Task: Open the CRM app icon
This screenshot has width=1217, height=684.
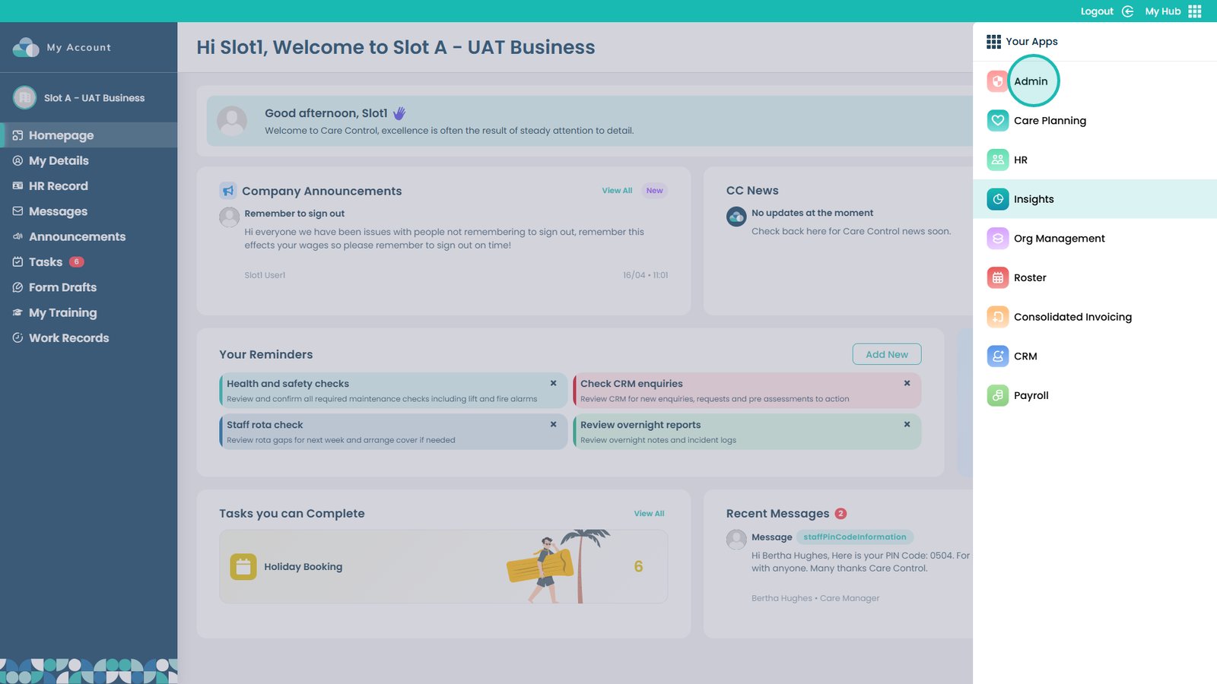Action: [x=997, y=356]
